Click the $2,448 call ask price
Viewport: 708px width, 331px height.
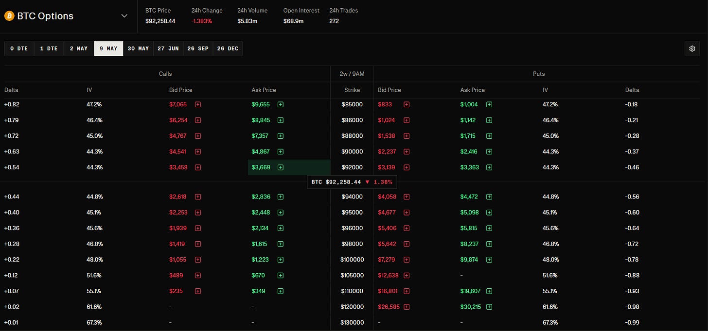[x=261, y=212]
